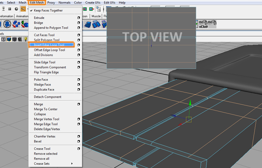Image resolution: width=262 pixels, height=168 pixels.
Task: Click the dark wireframe-on-shaded cube icon
Action: [14, 39]
